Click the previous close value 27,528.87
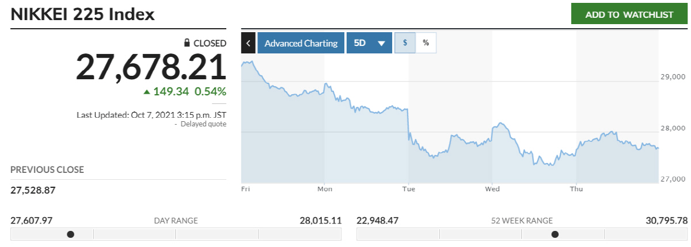 [x=33, y=190]
